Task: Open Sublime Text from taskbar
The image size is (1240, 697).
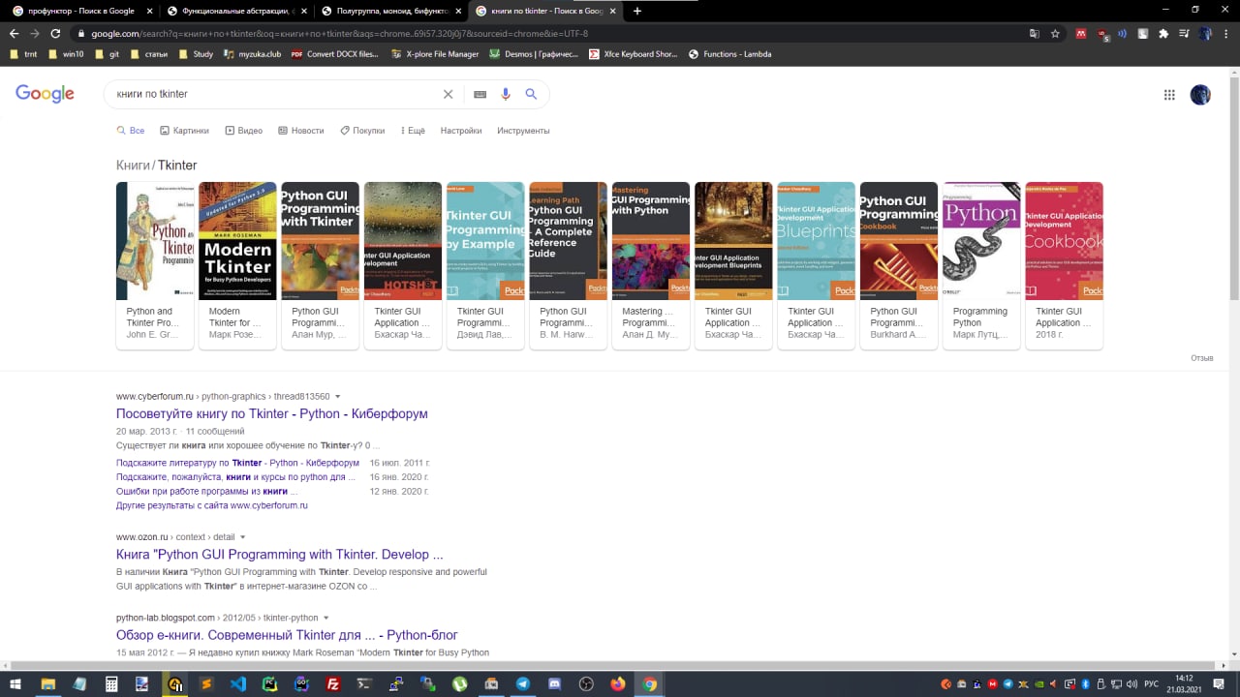Action: pos(205,683)
